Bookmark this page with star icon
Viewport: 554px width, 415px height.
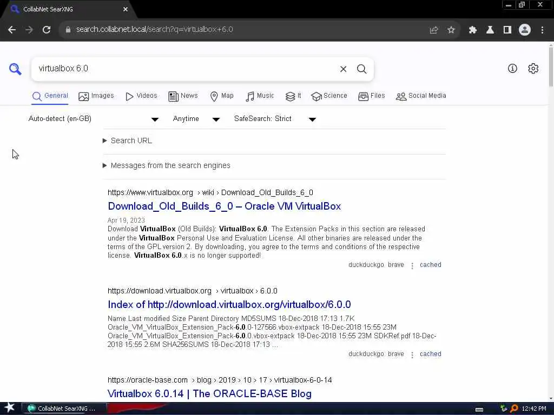point(451,30)
